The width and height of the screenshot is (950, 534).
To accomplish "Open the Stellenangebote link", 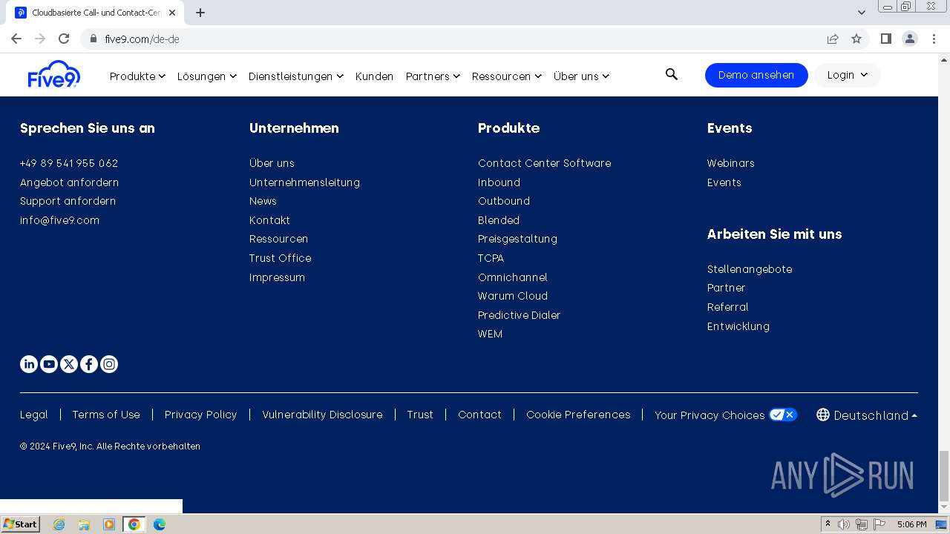I will pyautogui.click(x=750, y=269).
